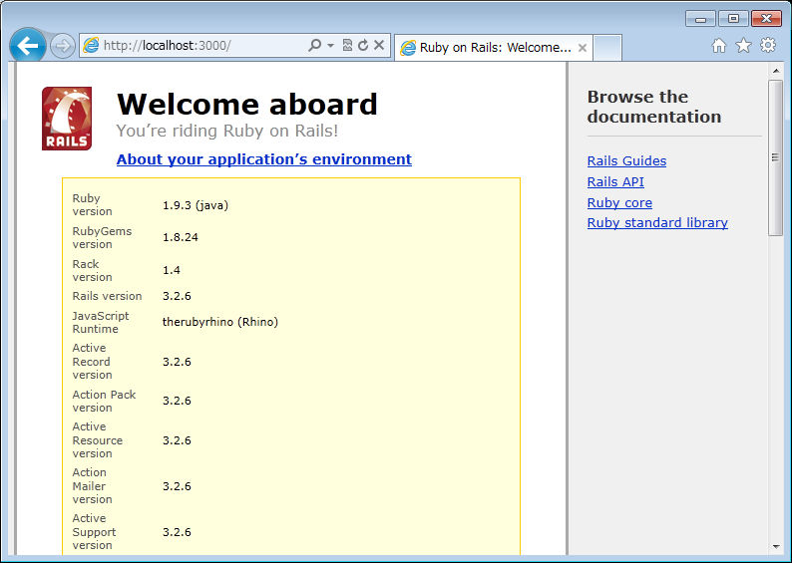792x563 pixels.
Task: Open the address bar autocomplete dropdown arrow
Action: (330, 46)
